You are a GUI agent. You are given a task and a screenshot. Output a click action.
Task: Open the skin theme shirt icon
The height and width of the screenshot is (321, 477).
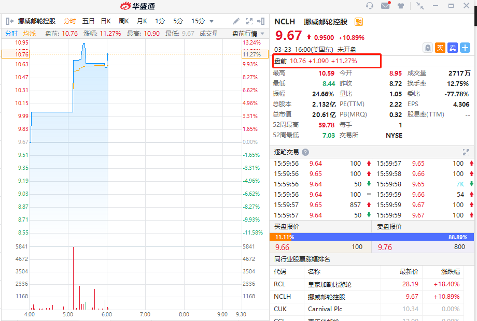tap(401, 6)
